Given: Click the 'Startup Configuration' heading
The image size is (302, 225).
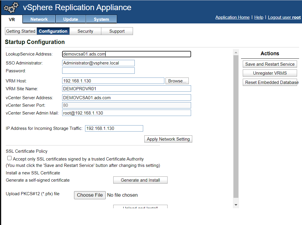Looking at the screenshot, I should point(35,42).
